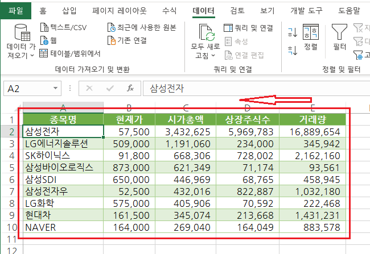Select column C header

(186, 107)
